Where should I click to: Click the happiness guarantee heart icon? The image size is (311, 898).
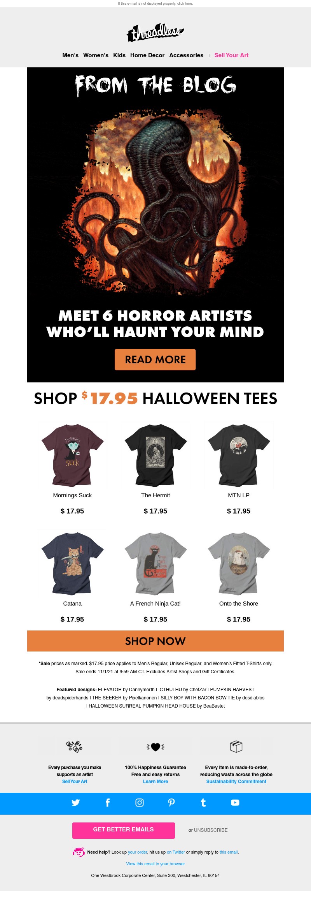click(155, 747)
